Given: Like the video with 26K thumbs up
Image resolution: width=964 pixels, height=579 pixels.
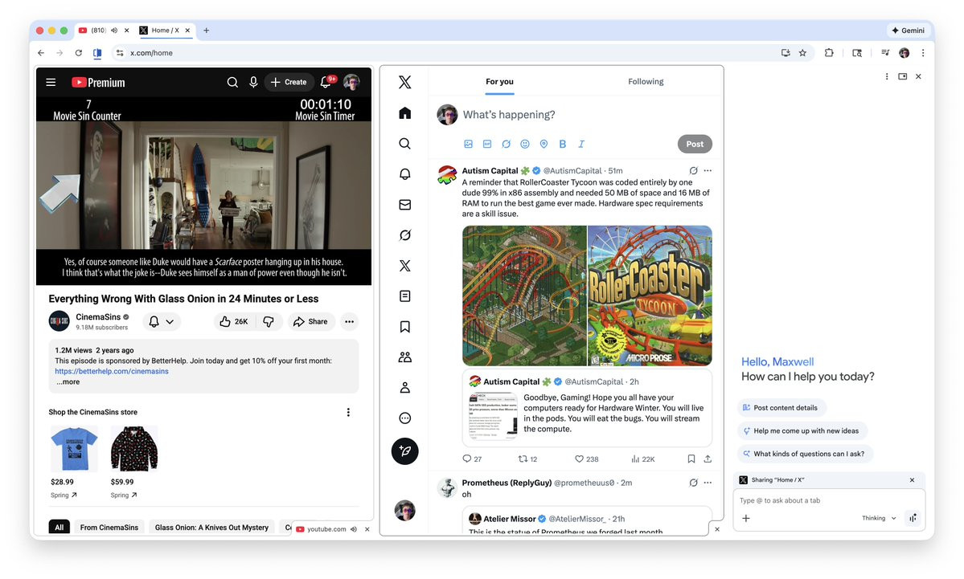Looking at the screenshot, I should click(234, 322).
